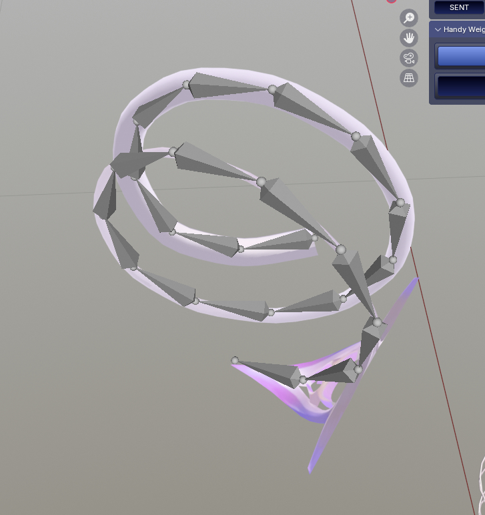The width and height of the screenshot is (485, 515).
Task: Select the free end joint left of purple mesh
Action: (235, 361)
